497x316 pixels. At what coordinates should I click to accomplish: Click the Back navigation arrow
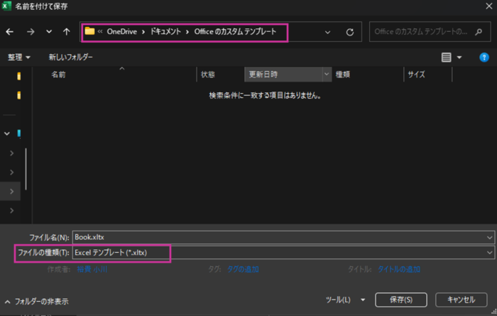pyautogui.click(x=10, y=32)
